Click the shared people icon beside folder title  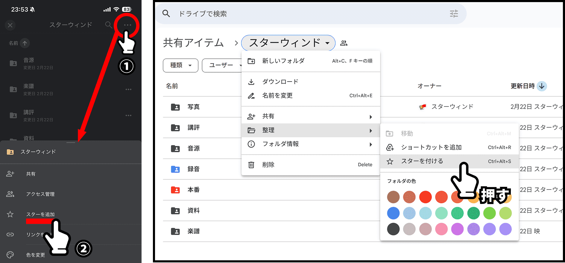(x=344, y=43)
